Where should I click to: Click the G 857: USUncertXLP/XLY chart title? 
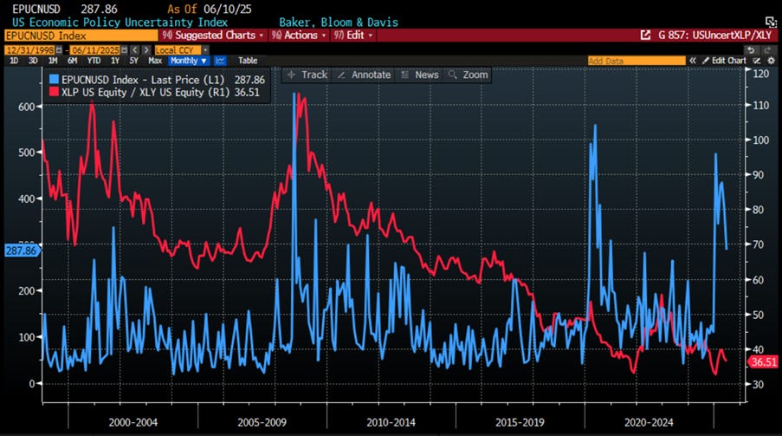[714, 36]
